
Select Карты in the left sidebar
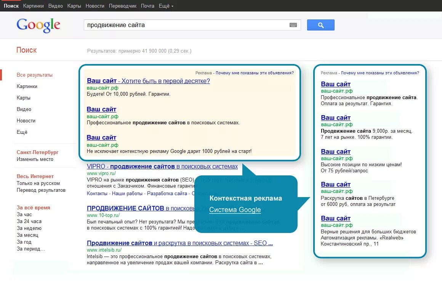click(23, 98)
